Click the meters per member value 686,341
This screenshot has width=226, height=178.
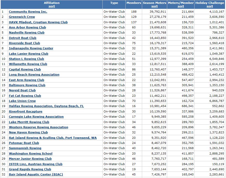[188, 106]
